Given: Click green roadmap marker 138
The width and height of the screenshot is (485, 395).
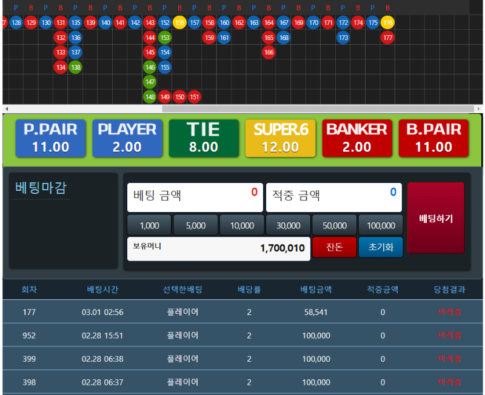Looking at the screenshot, I should pos(75,67).
